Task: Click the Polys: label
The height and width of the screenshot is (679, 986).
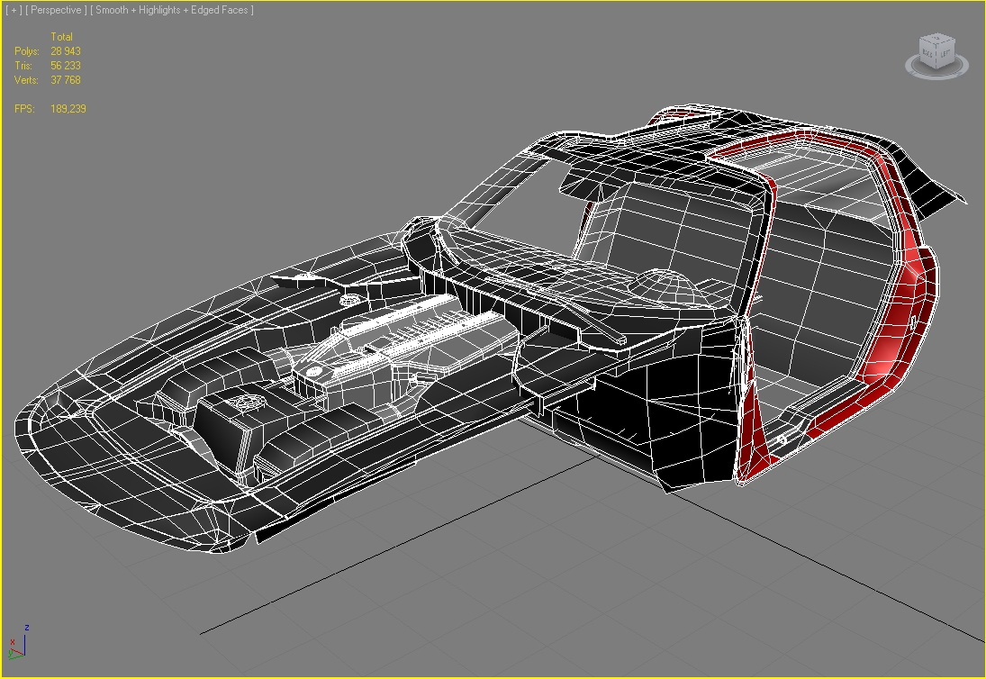Action: tap(26, 51)
